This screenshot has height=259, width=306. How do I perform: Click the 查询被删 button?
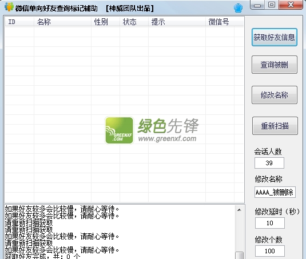[275, 65]
